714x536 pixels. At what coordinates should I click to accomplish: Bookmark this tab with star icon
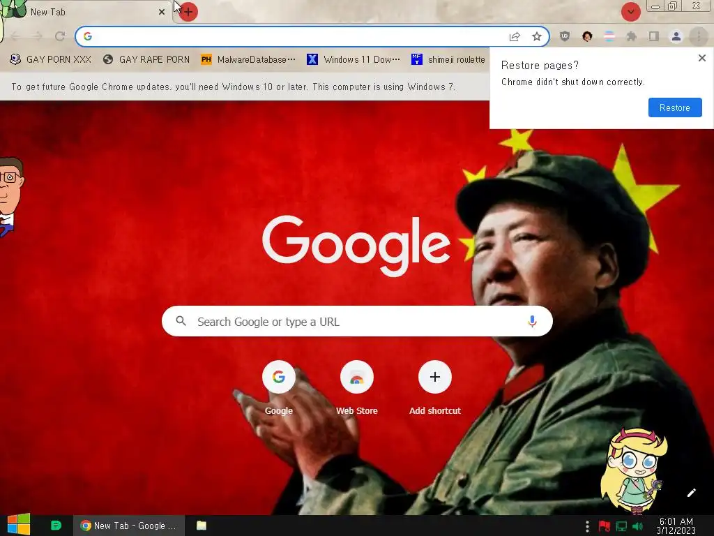pos(537,36)
